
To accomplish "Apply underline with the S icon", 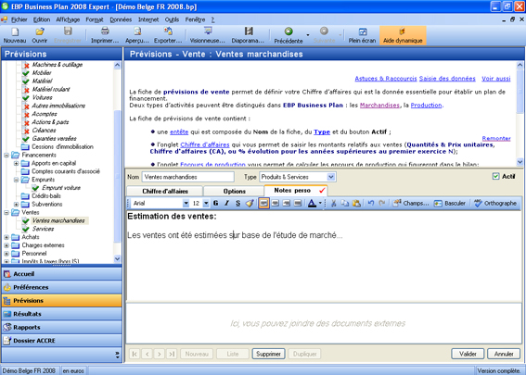I will pos(237,203).
